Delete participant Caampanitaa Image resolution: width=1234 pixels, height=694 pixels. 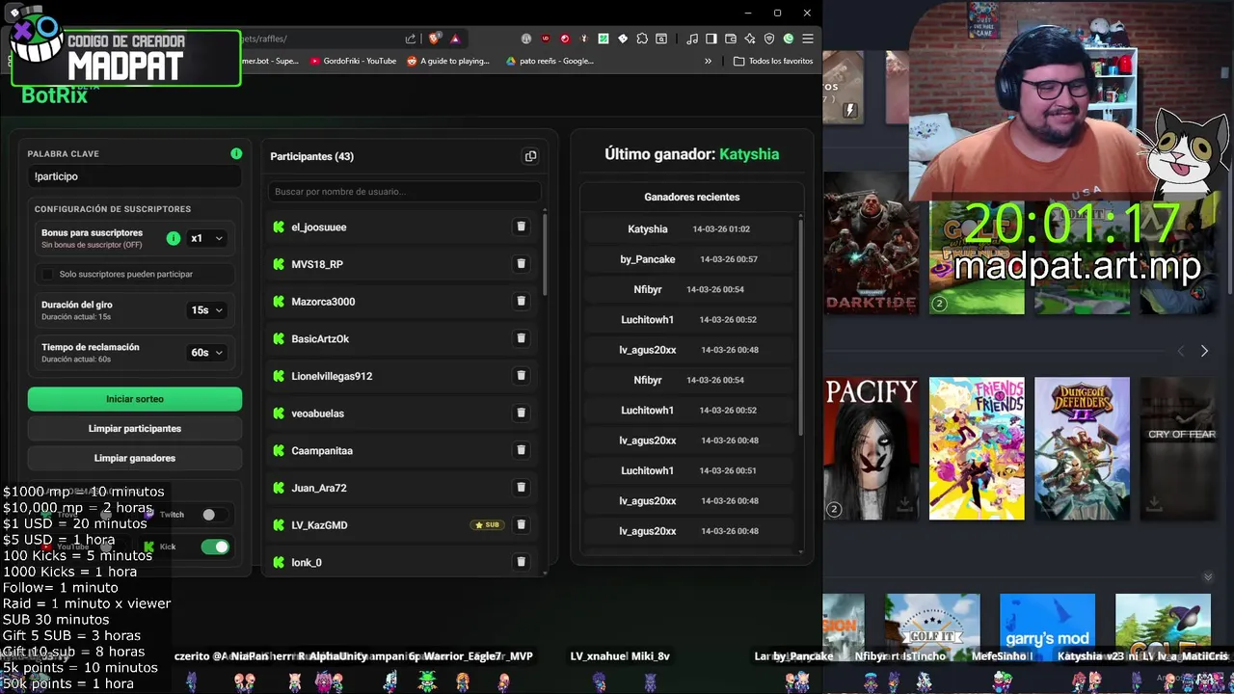[x=521, y=450]
